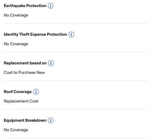The width and height of the screenshot is (148, 140).
Task: View the Roof Coverage info tooltip icon
Action: pos(36,92)
